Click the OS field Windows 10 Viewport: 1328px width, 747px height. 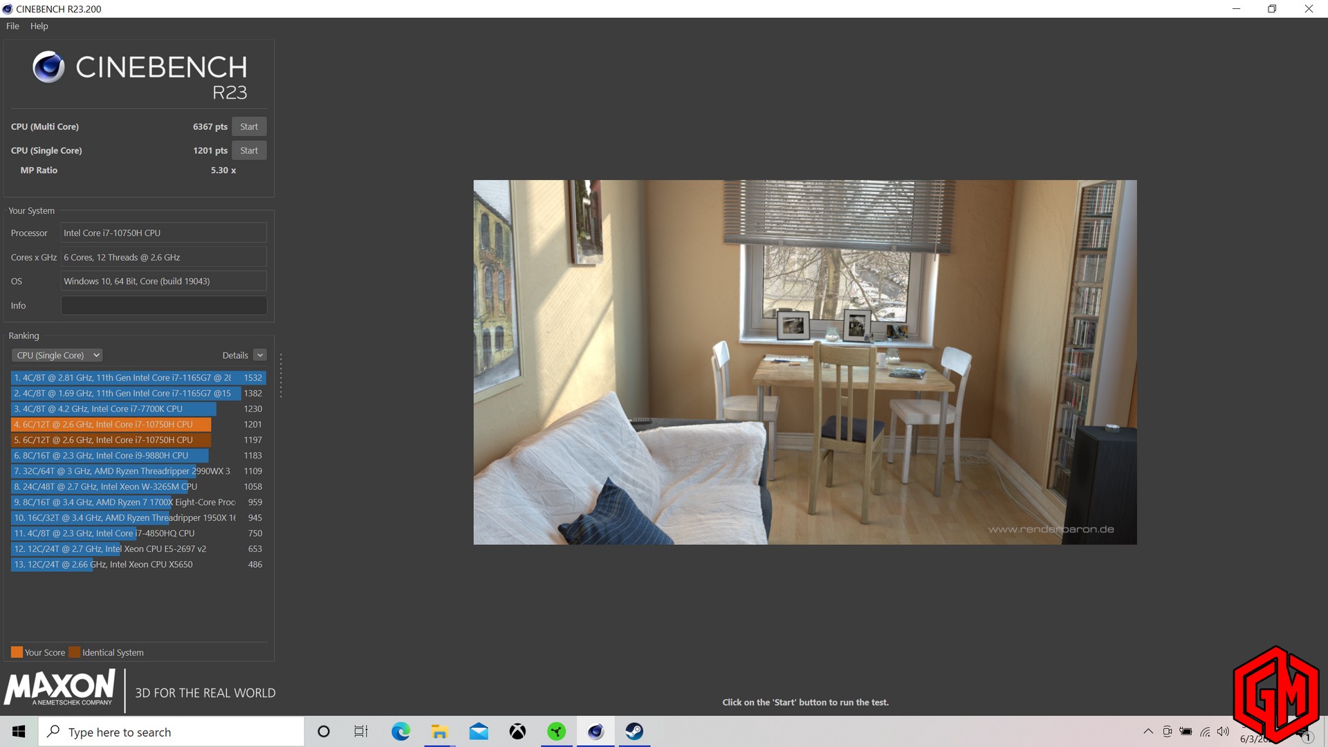coord(164,281)
